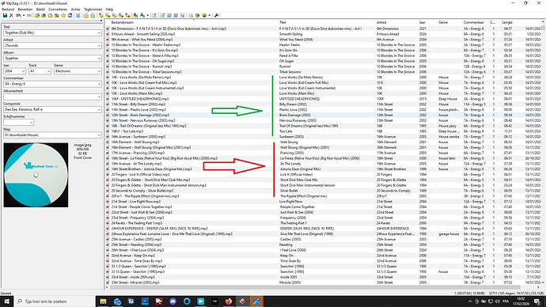The width and height of the screenshot is (546, 307).
Task: Expand the Actions quick dropdown arrow
Action: [x=147, y=15]
